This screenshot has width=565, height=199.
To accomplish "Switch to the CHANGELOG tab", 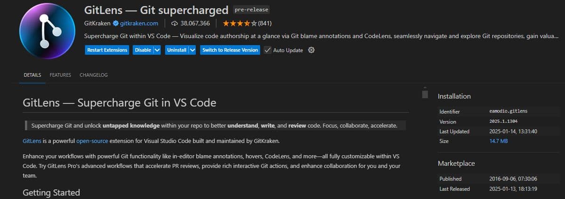I will (x=94, y=75).
